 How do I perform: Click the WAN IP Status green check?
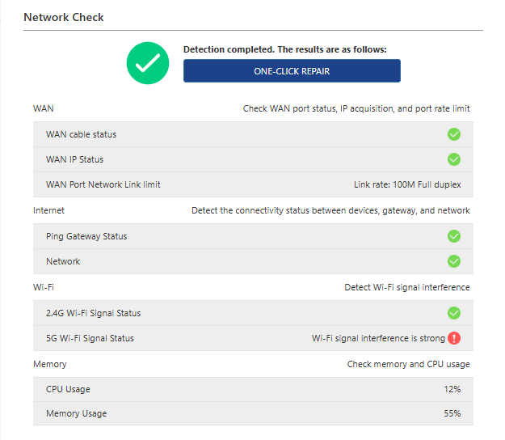[x=454, y=159]
